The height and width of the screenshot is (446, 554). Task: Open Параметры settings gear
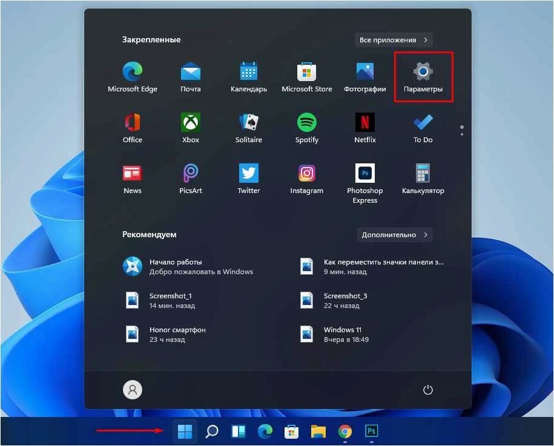[x=423, y=77]
